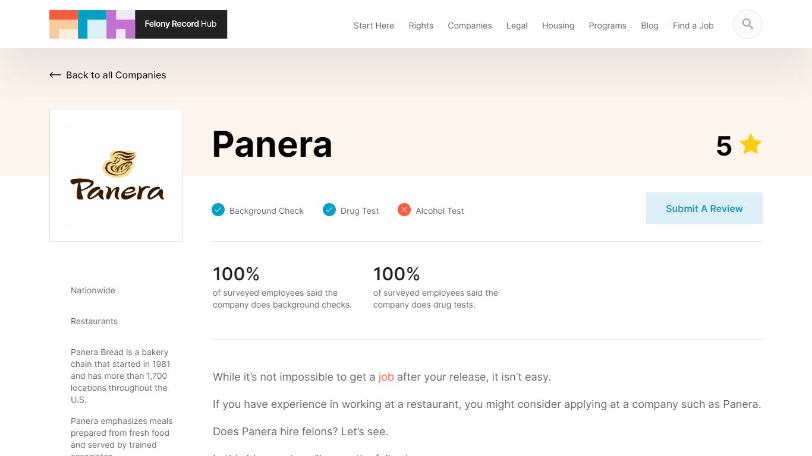Go to the Blog page
The height and width of the screenshot is (456, 812).
tap(650, 26)
